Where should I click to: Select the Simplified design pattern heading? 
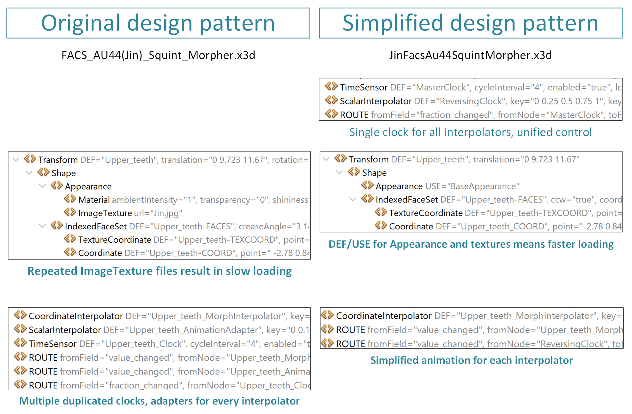[470, 23]
